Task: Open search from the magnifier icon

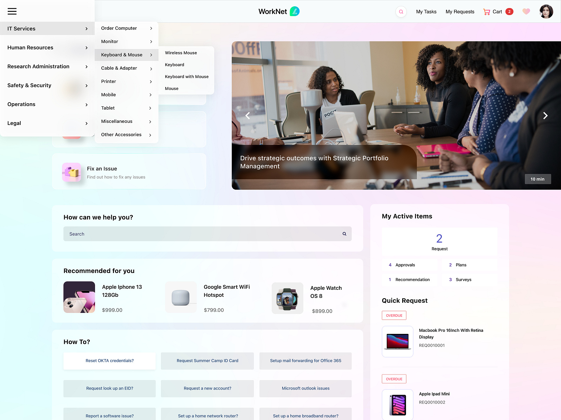Action: coord(401,12)
